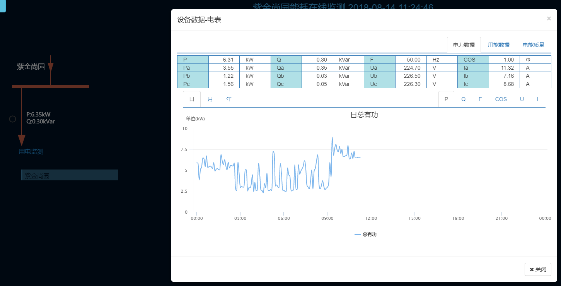Click the 日总有功 chart title
The width and height of the screenshot is (561, 286).
[x=364, y=115]
